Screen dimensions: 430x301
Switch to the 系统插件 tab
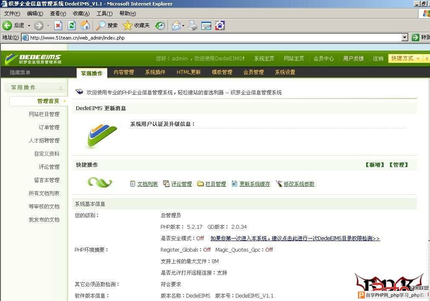coord(155,72)
